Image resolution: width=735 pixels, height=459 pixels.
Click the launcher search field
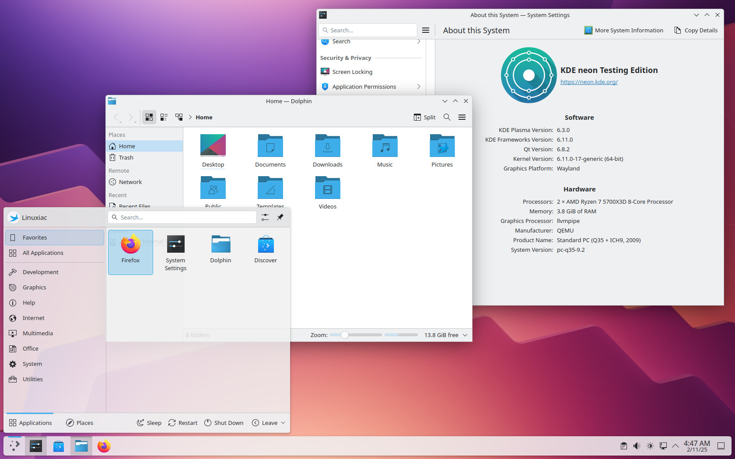182,217
